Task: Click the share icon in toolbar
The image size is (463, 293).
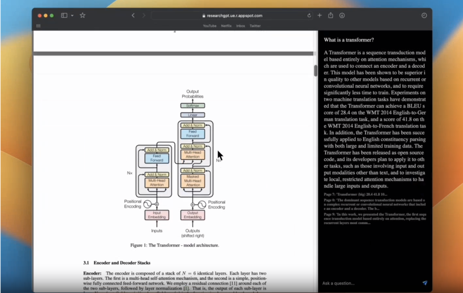Action: [331, 15]
